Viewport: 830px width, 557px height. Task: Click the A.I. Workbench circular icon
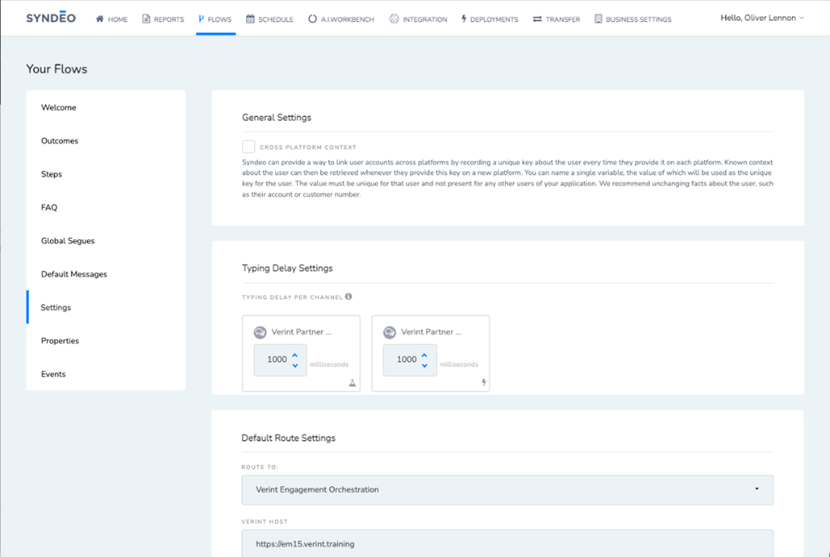coord(312,19)
